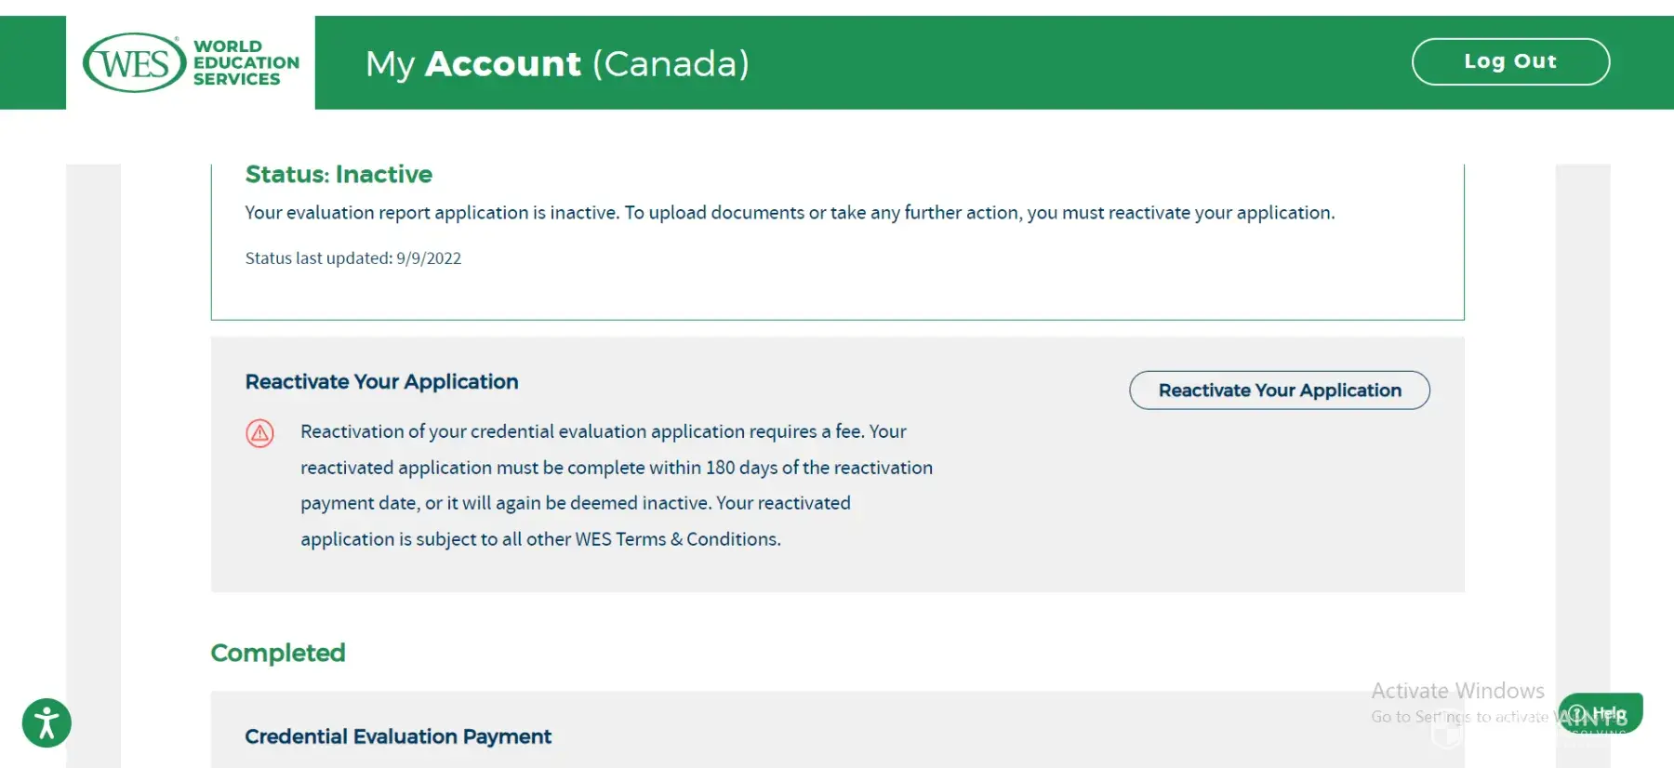Click the 180 days reactivation line
Viewport: 1674px width, 768px height.
point(616,468)
